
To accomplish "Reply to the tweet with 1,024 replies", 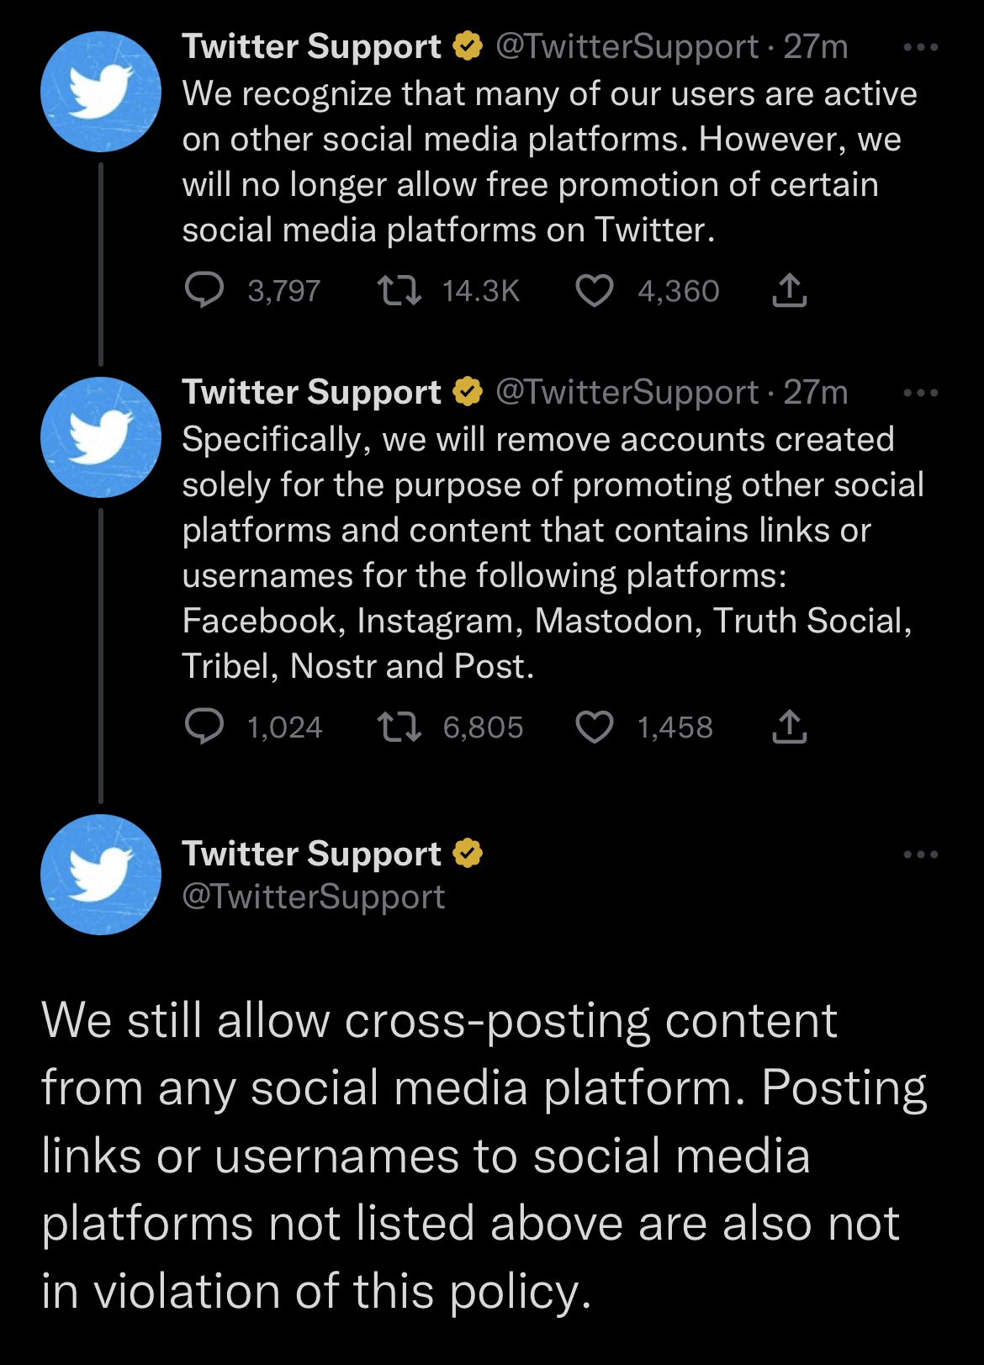I will coord(204,727).
